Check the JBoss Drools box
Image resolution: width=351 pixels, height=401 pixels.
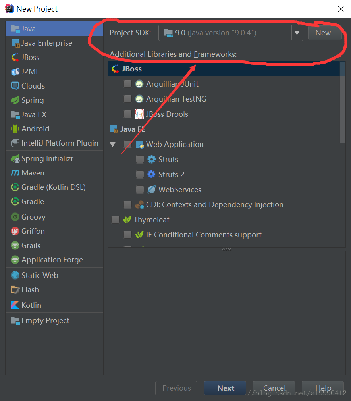[127, 114]
